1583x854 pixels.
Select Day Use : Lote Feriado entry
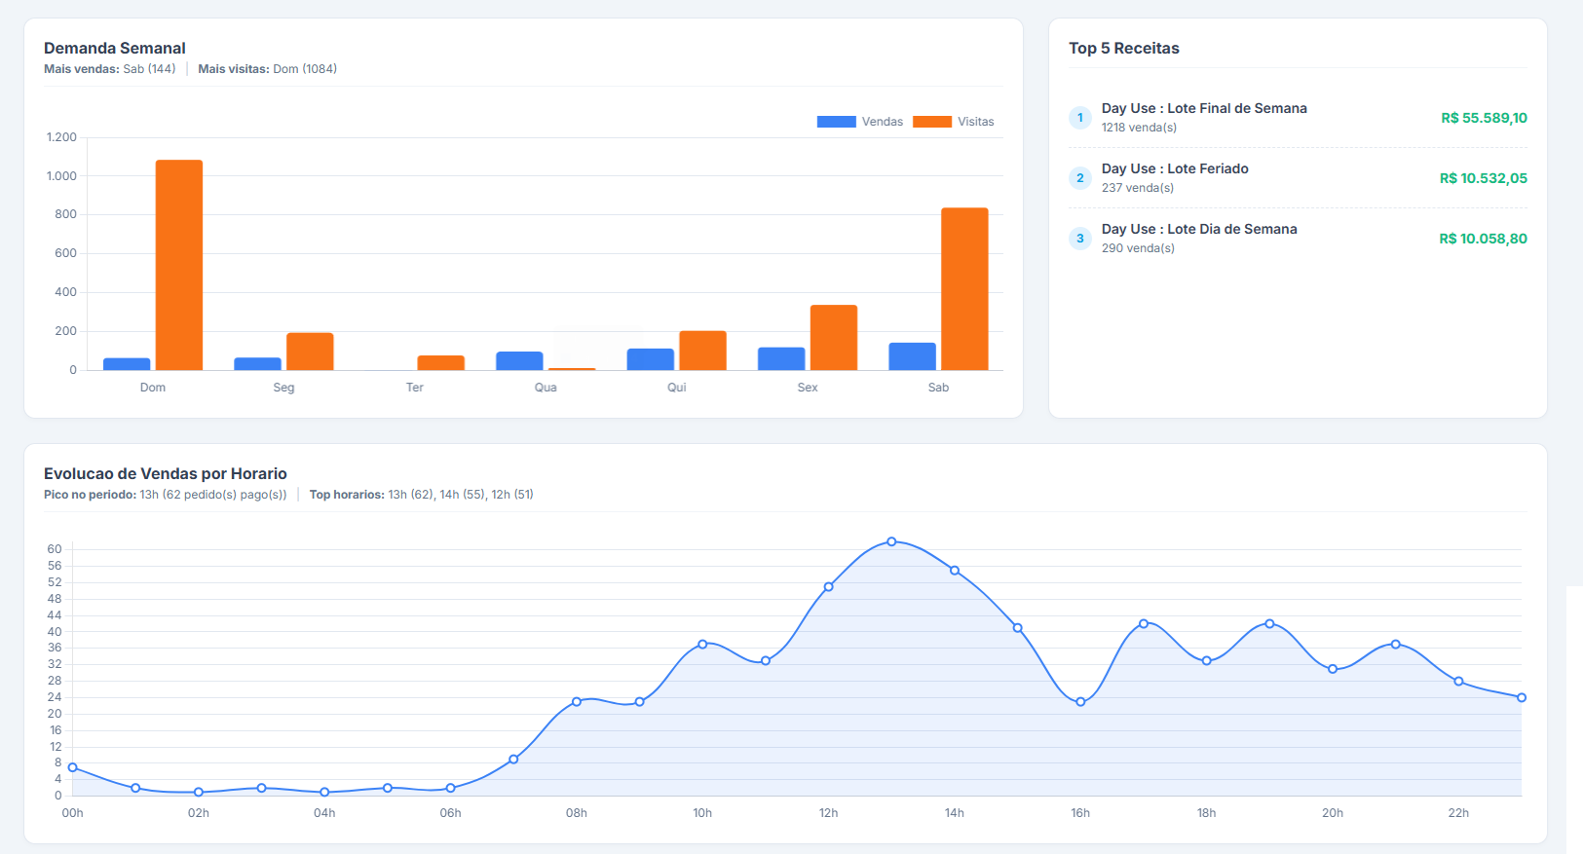pyautogui.click(x=1175, y=168)
